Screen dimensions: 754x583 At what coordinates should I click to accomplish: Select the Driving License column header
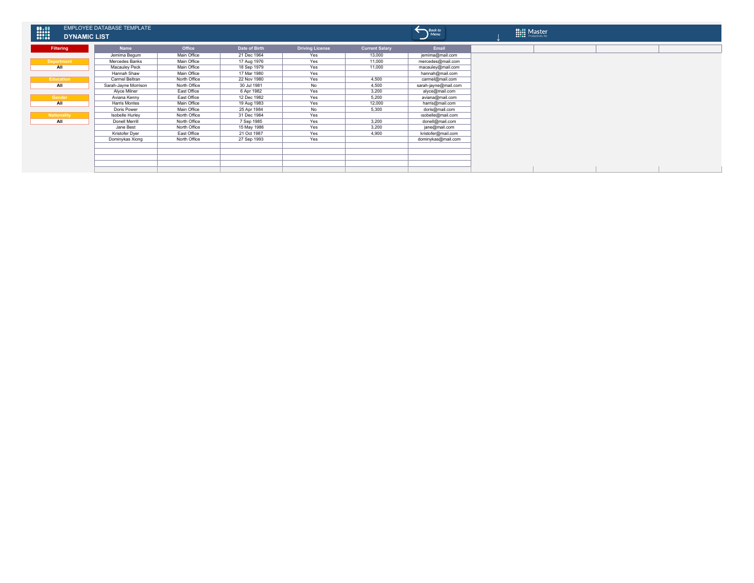click(314, 49)
